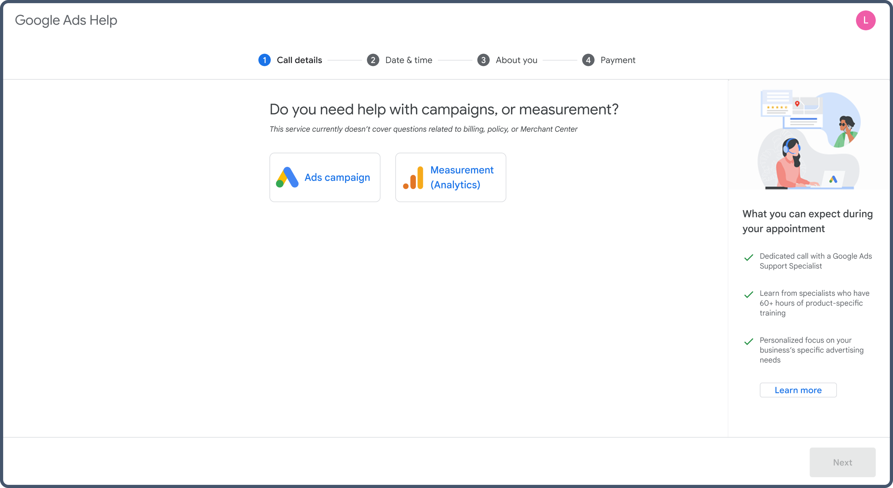The height and width of the screenshot is (488, 893).
Task: Go to Date & time step
Action: (x=409, y=60)
